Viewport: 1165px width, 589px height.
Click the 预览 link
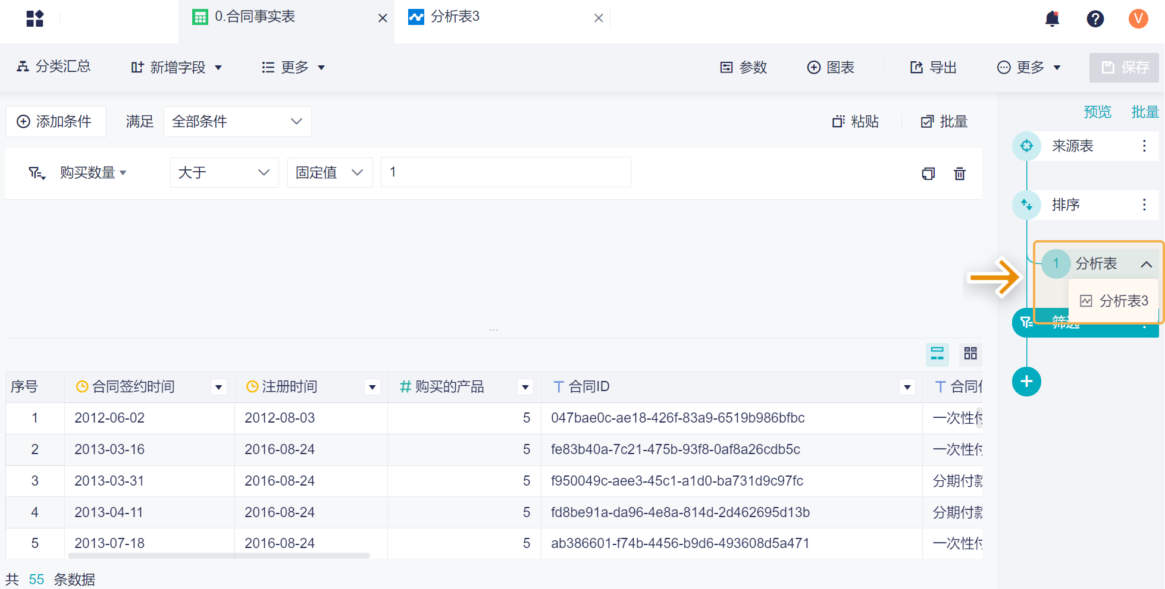(x=1097, y=112)
